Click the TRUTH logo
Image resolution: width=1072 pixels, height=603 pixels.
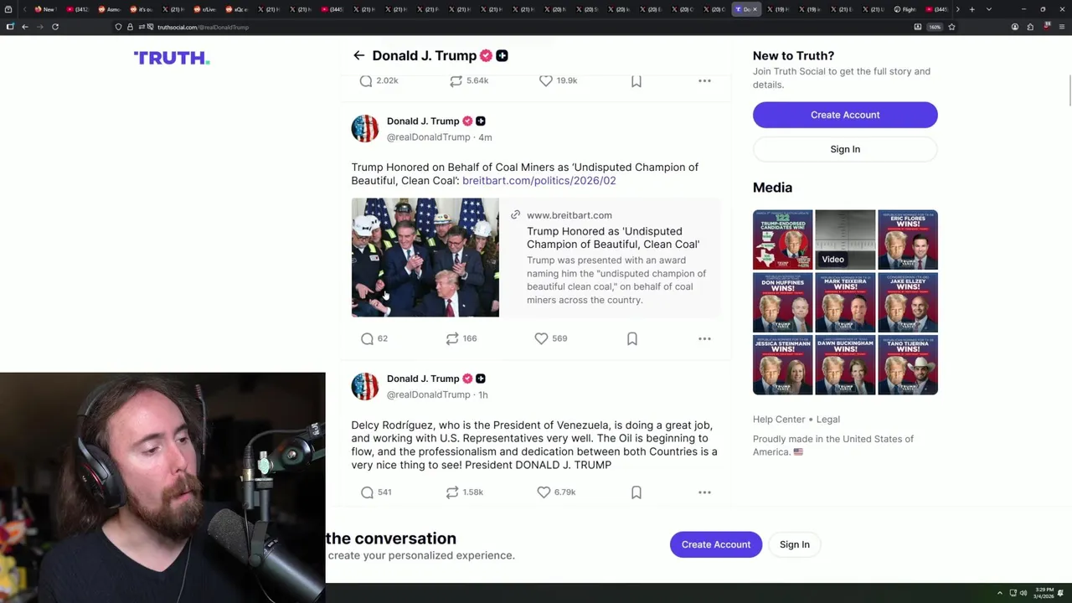[x=172, y=58]
